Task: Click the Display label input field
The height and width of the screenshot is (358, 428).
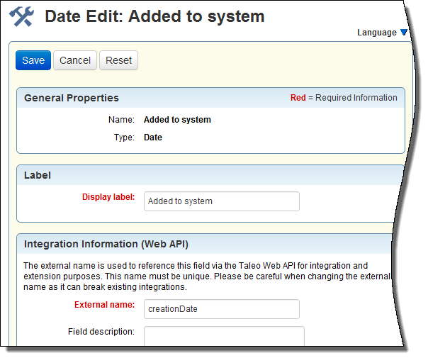Action: [x=222, y=201]
